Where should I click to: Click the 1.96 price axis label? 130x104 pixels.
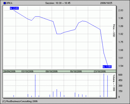point(121,18)
